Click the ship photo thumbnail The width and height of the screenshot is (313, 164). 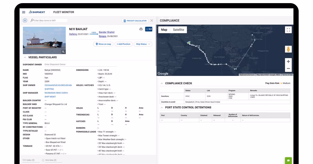(x=44, y=40)
